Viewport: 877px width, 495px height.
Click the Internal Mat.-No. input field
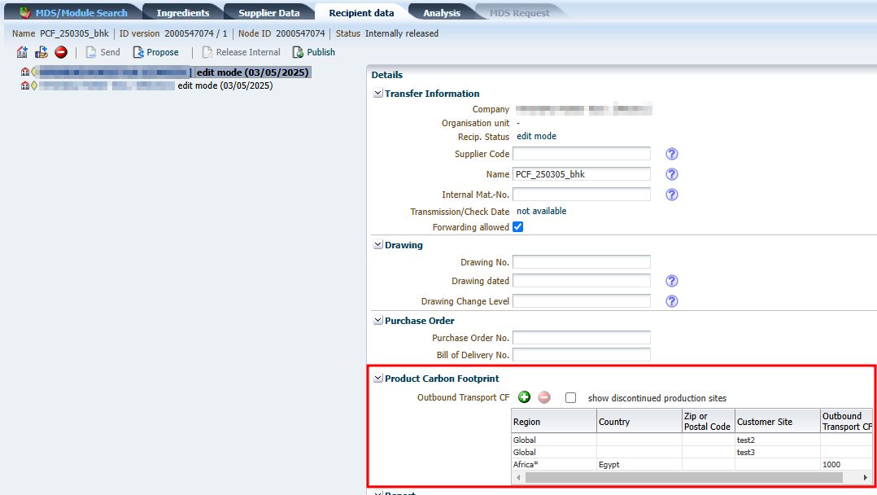click(x=582, y=195)
